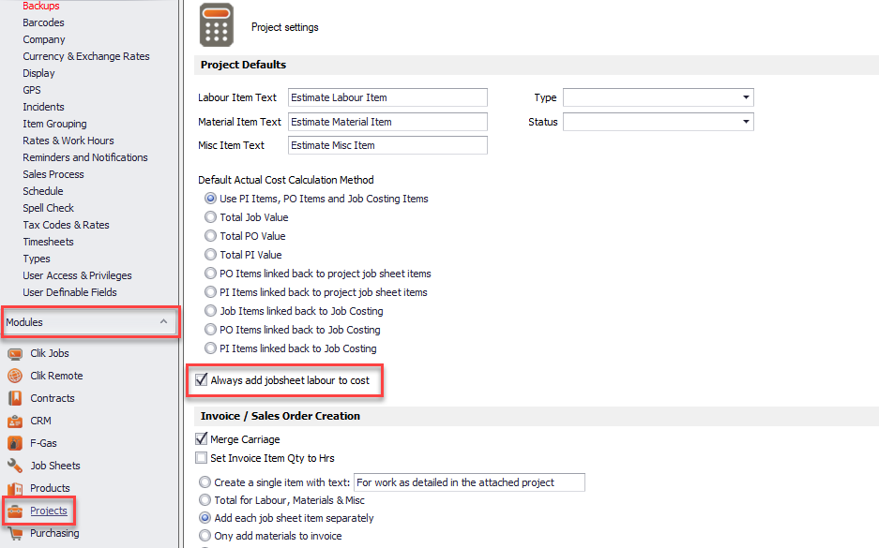Open Item Grouping settings
879x548 pixels.
pyautogui.click(x=55, y=124)
